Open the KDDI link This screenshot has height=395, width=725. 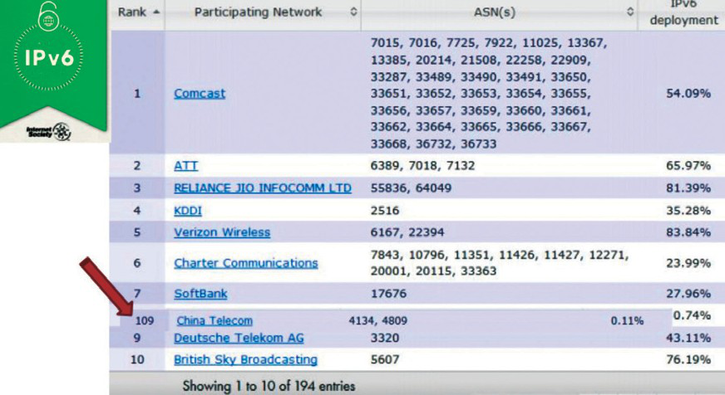(188, 211)
